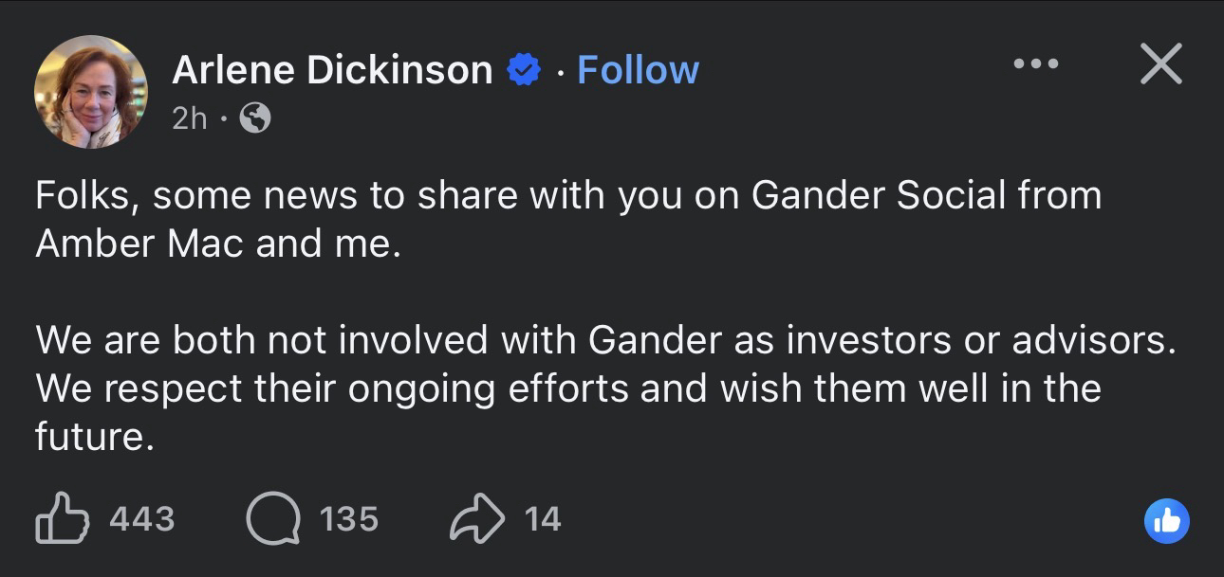The height and width of the screenshot is (577, 1224).
Task: Click the blue verified badge
Action: coord(523,70)
